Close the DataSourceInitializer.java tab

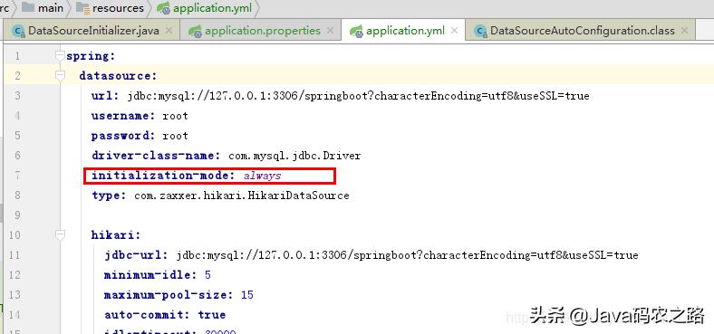pos(169,31)
